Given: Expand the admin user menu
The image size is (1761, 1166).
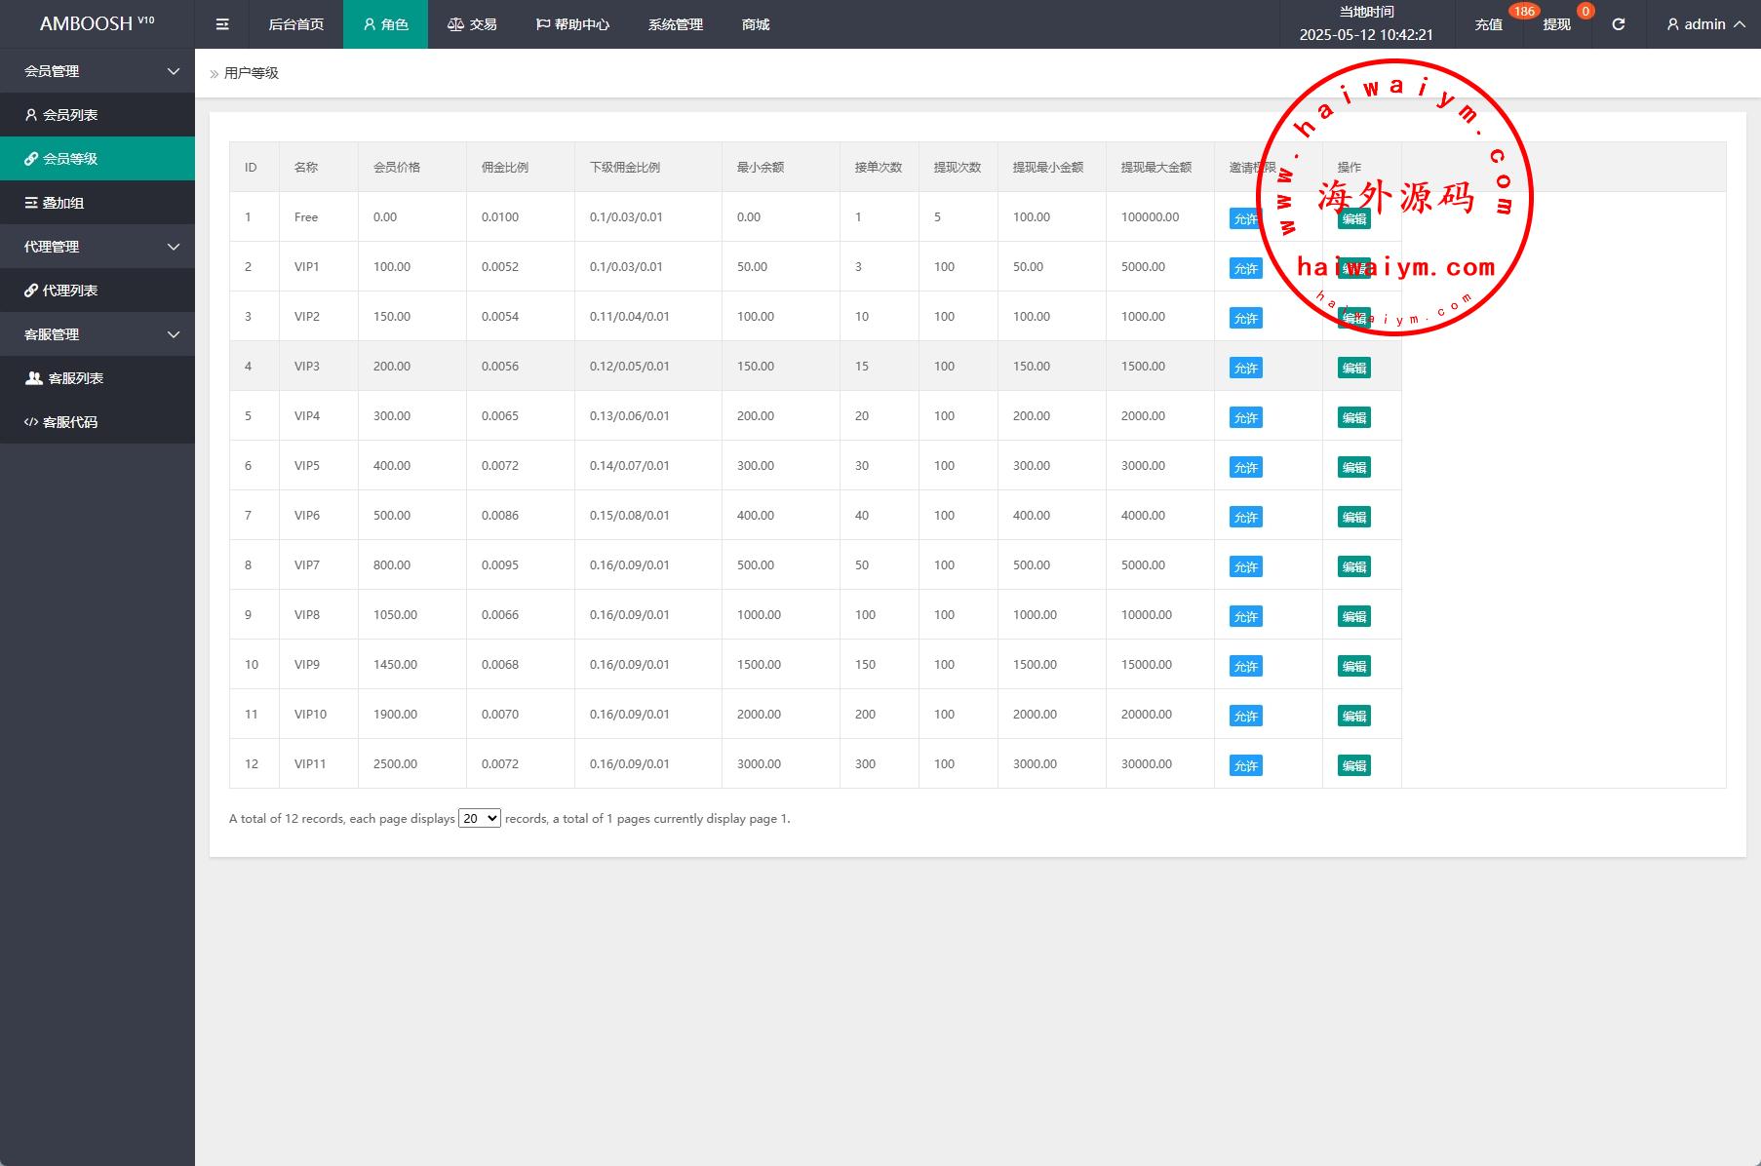Looking at the screenshot, I should click(1705, 24).
